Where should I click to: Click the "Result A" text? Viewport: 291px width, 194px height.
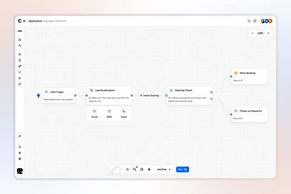pyautogui.click(x=238, y=81)
